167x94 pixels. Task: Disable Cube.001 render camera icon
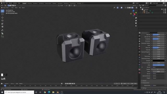click(x=165, y=13)
